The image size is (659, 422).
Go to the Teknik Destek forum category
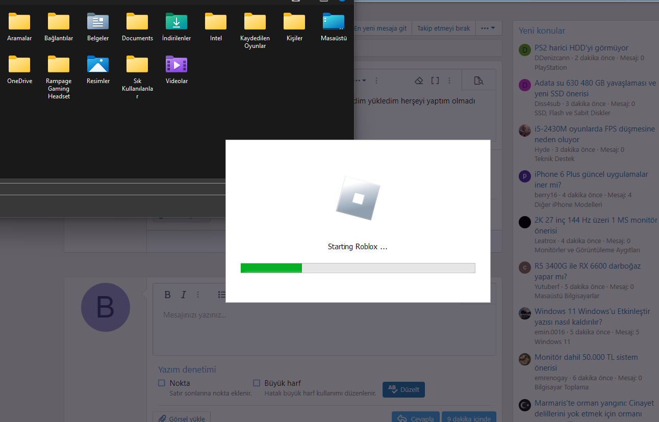coord(554,159)
